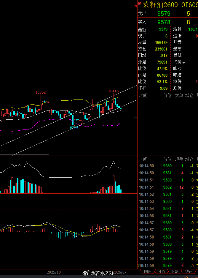Open the 均价 dropdown arrow
Image resolution: width=198 pixels, height=278 pixels.
tap(184, 63)
